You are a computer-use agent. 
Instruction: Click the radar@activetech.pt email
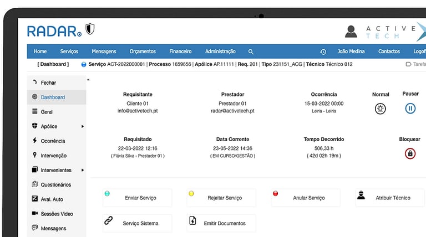(x=232, y=111)
